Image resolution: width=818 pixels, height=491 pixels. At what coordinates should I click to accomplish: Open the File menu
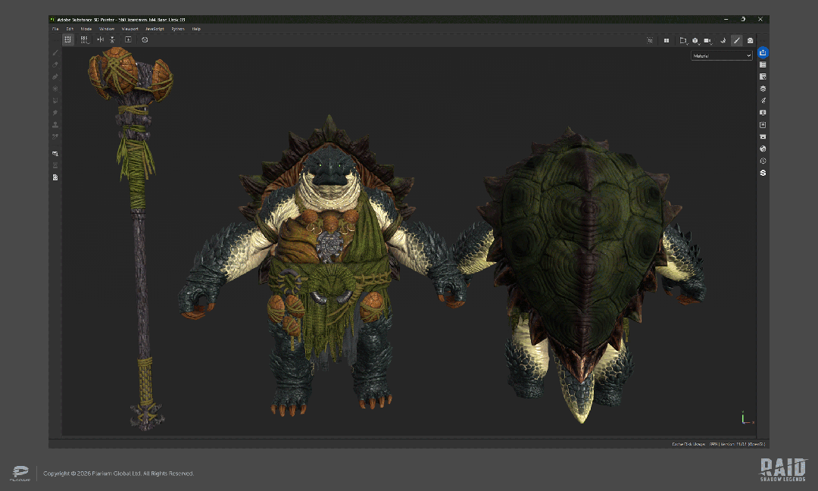(55, 29)
